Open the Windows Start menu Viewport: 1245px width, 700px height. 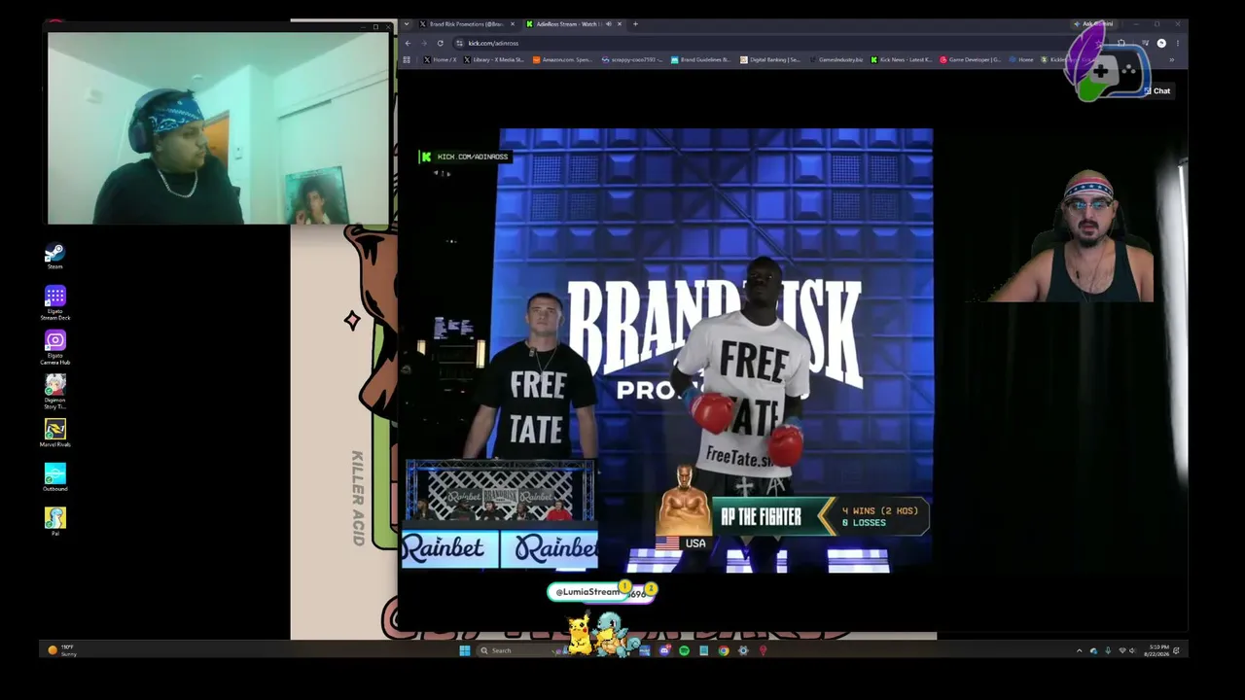[464, 650]
